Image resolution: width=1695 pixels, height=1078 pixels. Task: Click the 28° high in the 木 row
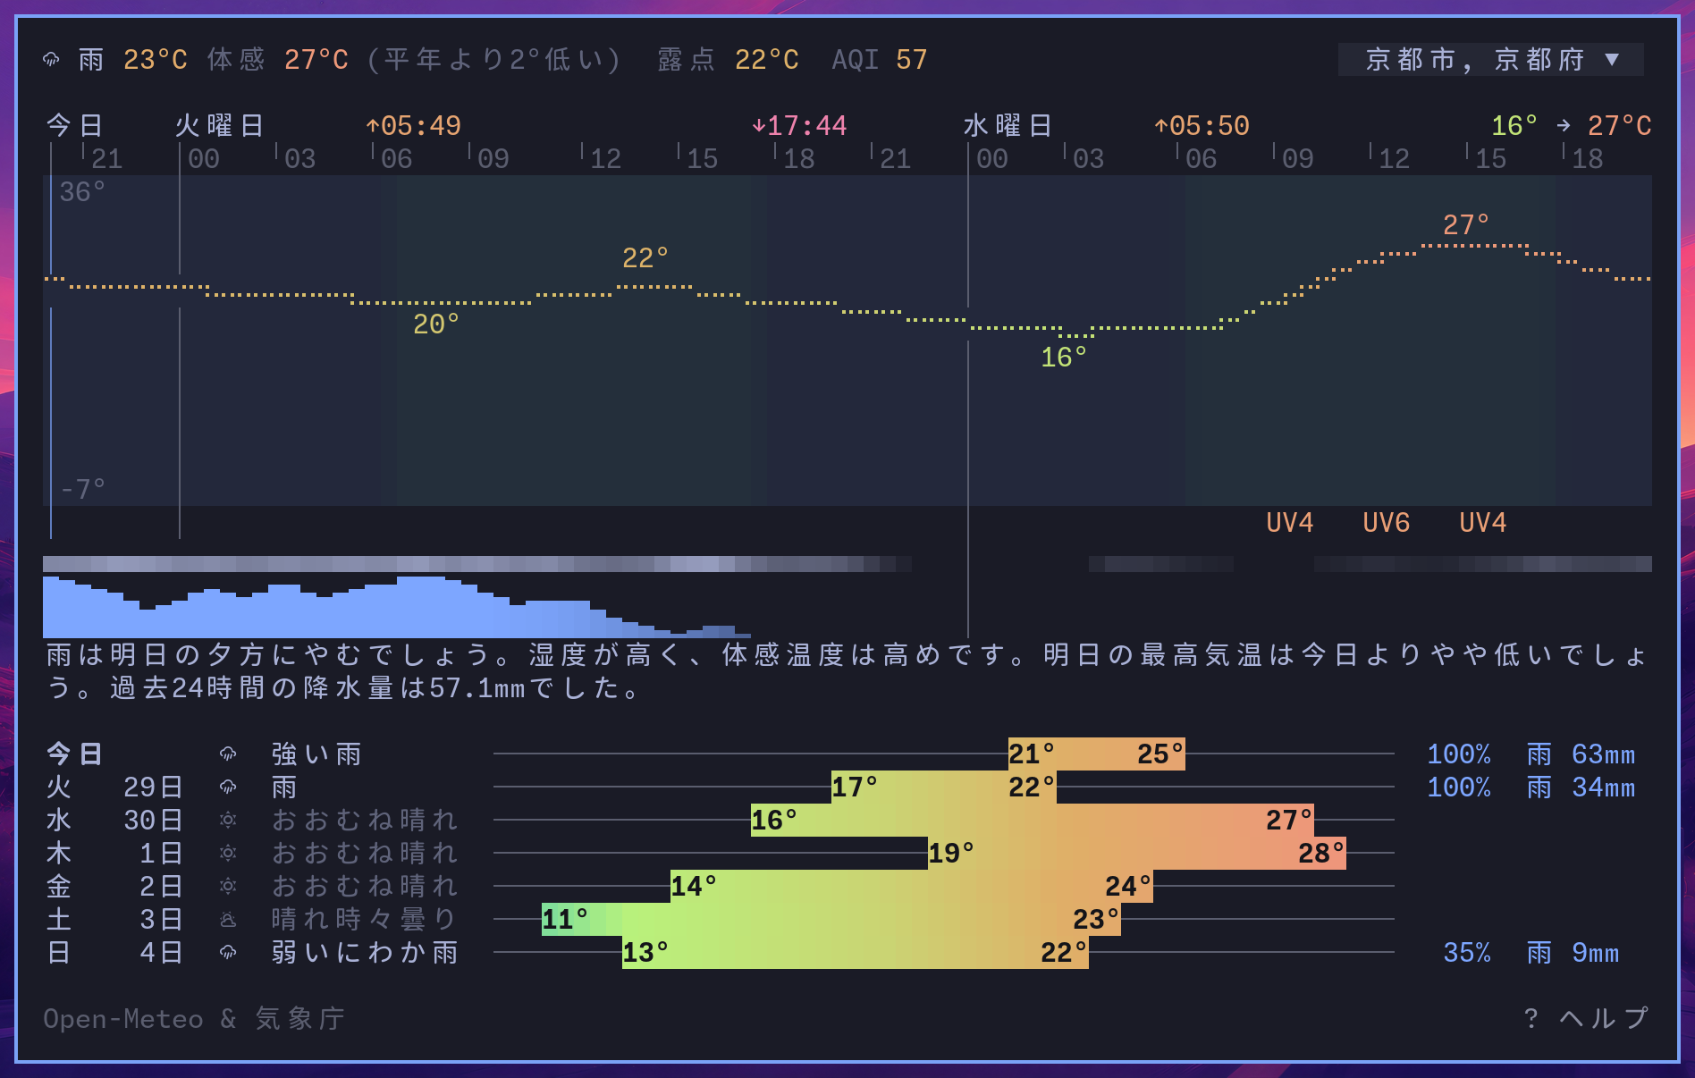[1321, 854]
